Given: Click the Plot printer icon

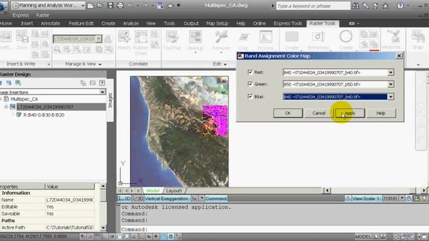Looking at the screenshot, I should (x=120, y=5).
